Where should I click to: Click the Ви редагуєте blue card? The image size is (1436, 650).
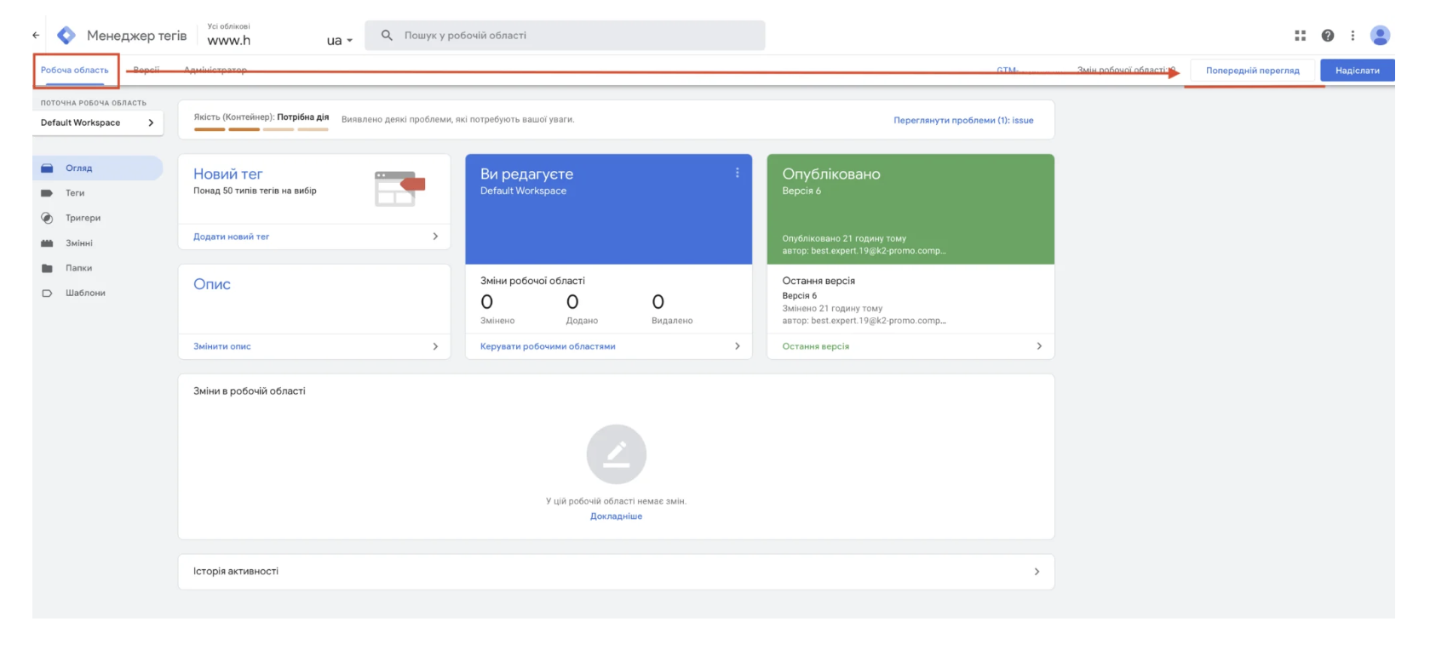pyautogui.click(x=608, y=209)
